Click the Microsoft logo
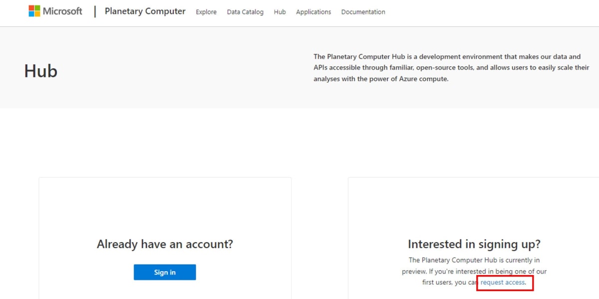This screenshot has width=599, height=299. coord(55,11)
